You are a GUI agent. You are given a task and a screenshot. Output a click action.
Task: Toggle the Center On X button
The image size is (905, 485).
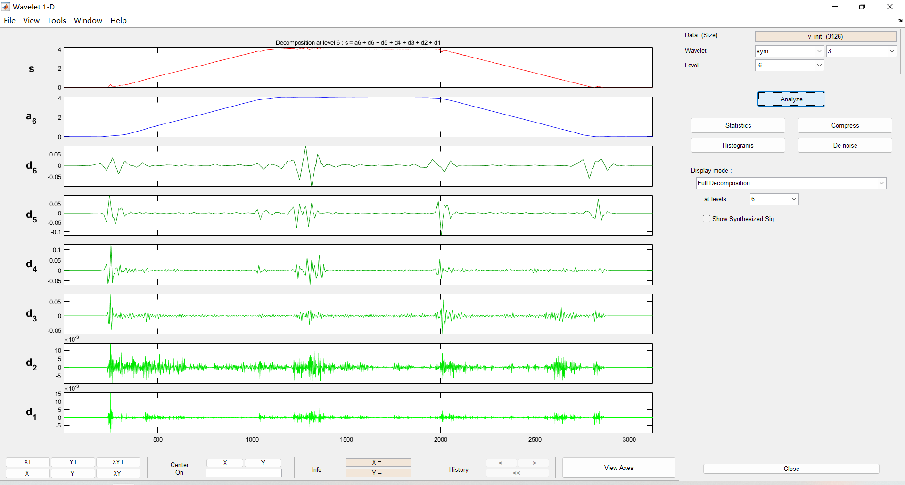coord(225,463)
